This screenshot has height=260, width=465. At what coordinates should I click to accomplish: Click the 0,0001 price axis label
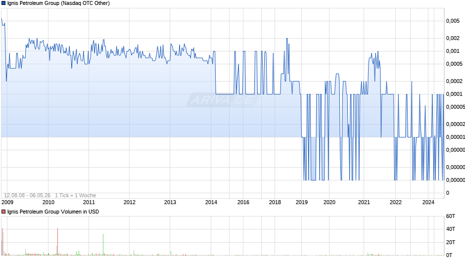[454, 94]
